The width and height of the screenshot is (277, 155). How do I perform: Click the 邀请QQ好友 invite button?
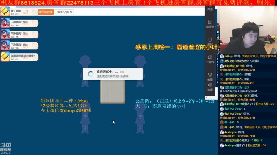click(x=65, y=12)
